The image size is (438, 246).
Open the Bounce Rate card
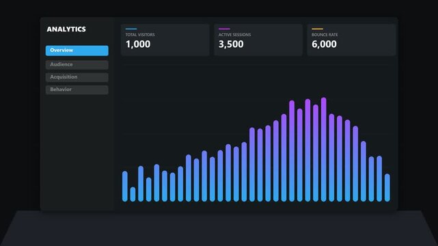pyautogui.click(x=351, y=40)
